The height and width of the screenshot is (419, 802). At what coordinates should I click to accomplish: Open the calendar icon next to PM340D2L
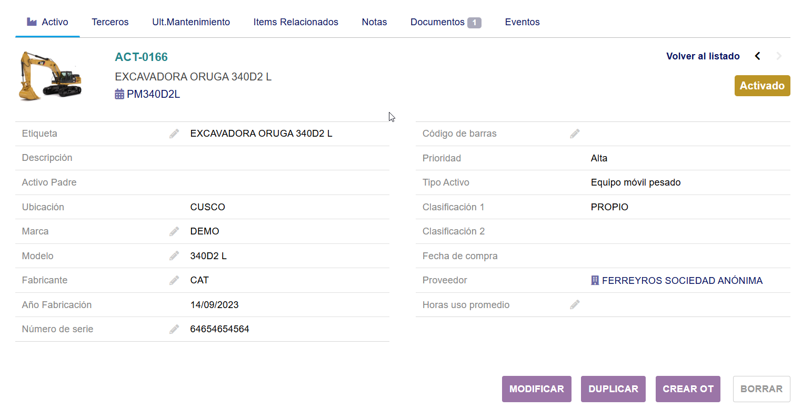pos(119,94)
